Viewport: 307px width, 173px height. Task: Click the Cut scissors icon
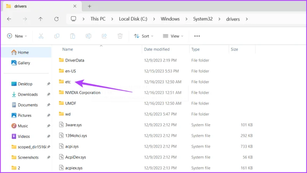pos(41,36)
